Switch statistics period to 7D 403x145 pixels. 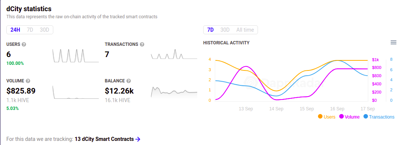coord(30,30)
